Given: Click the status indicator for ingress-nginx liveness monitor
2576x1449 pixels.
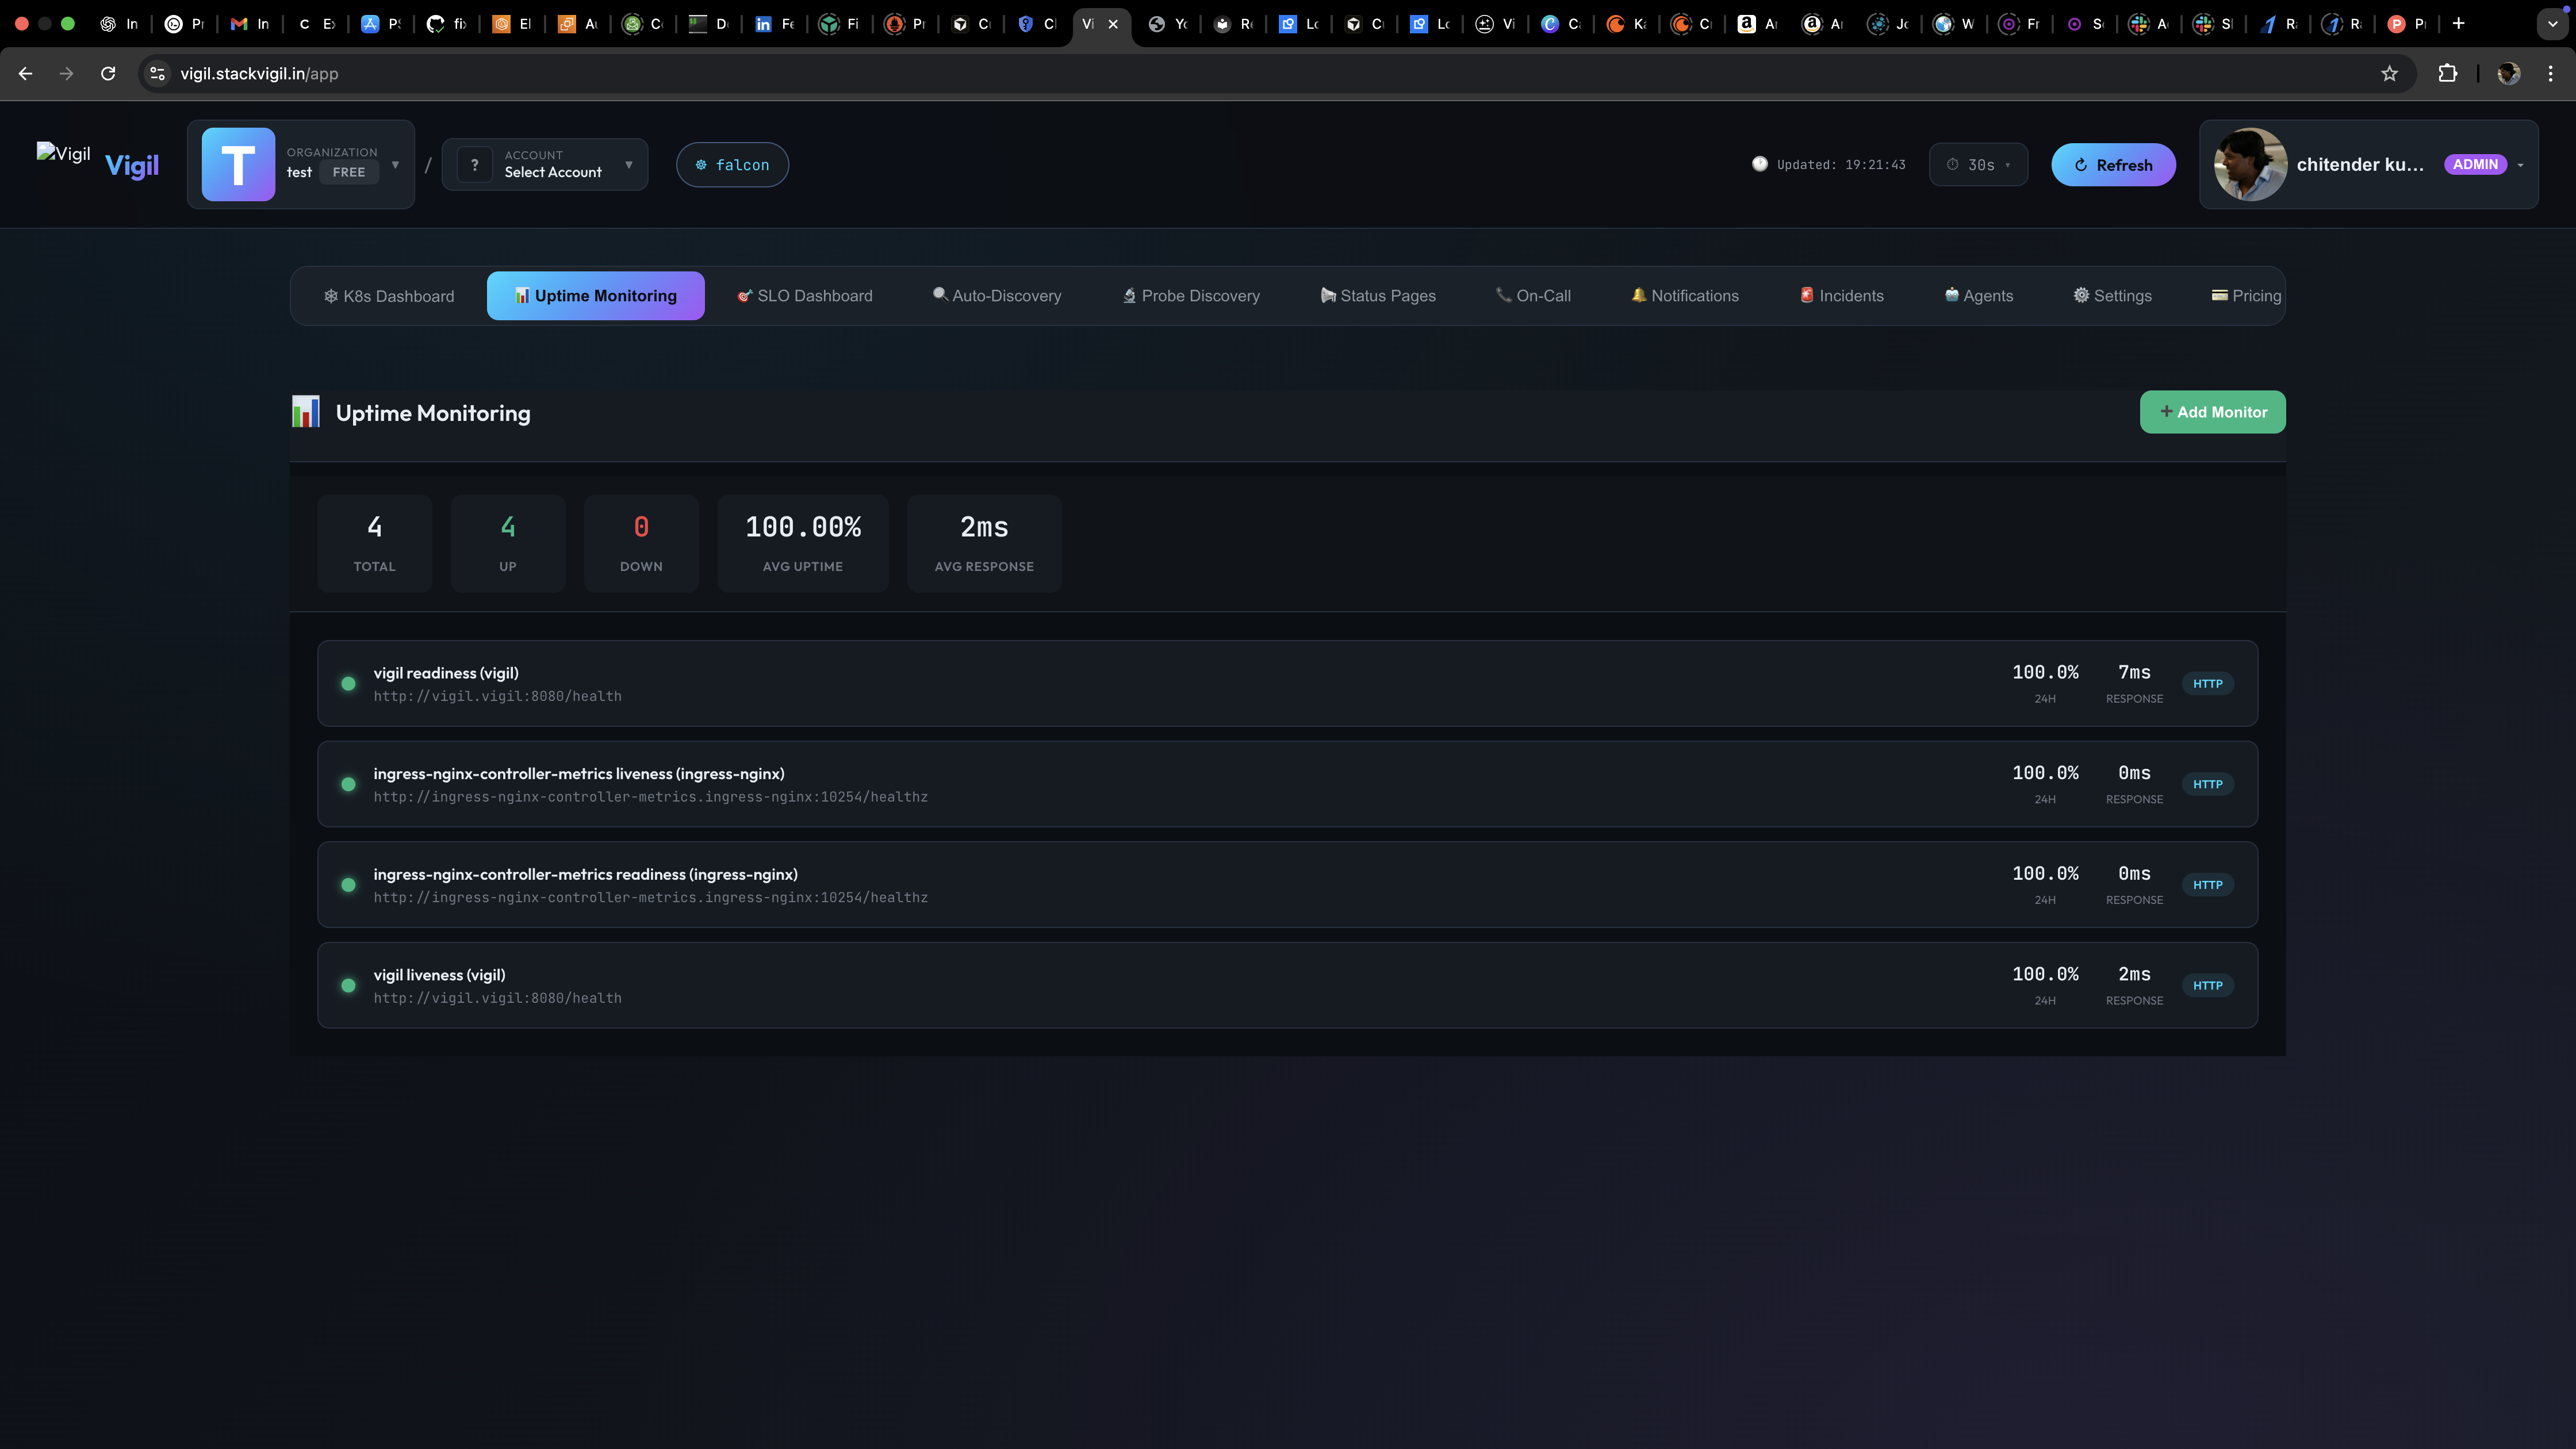Looking at the screenshot, I should tap(348, 784).
